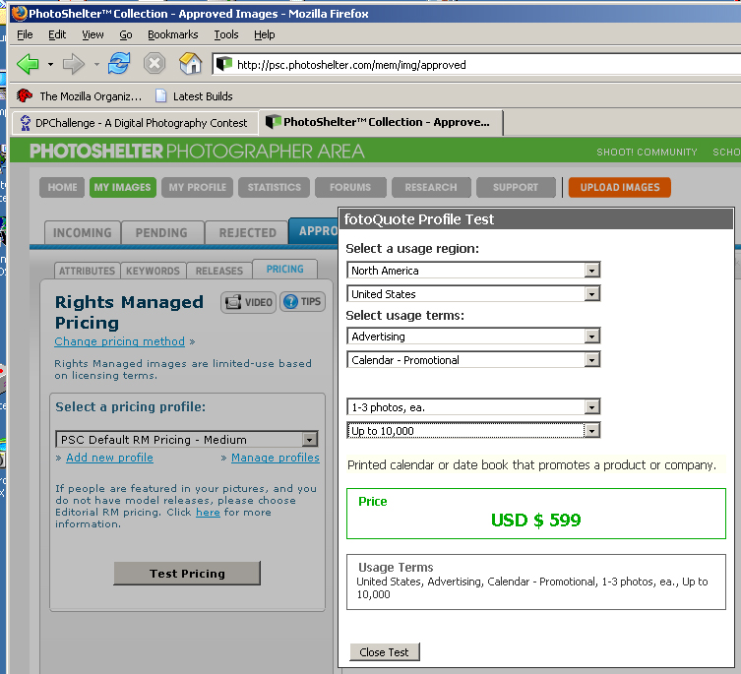Click the Usage Terms summary text

tap(532, 588)
